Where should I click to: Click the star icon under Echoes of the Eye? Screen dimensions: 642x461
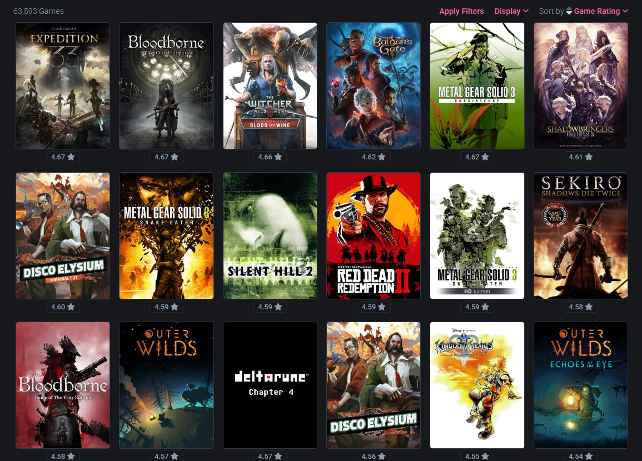point(589,456)
